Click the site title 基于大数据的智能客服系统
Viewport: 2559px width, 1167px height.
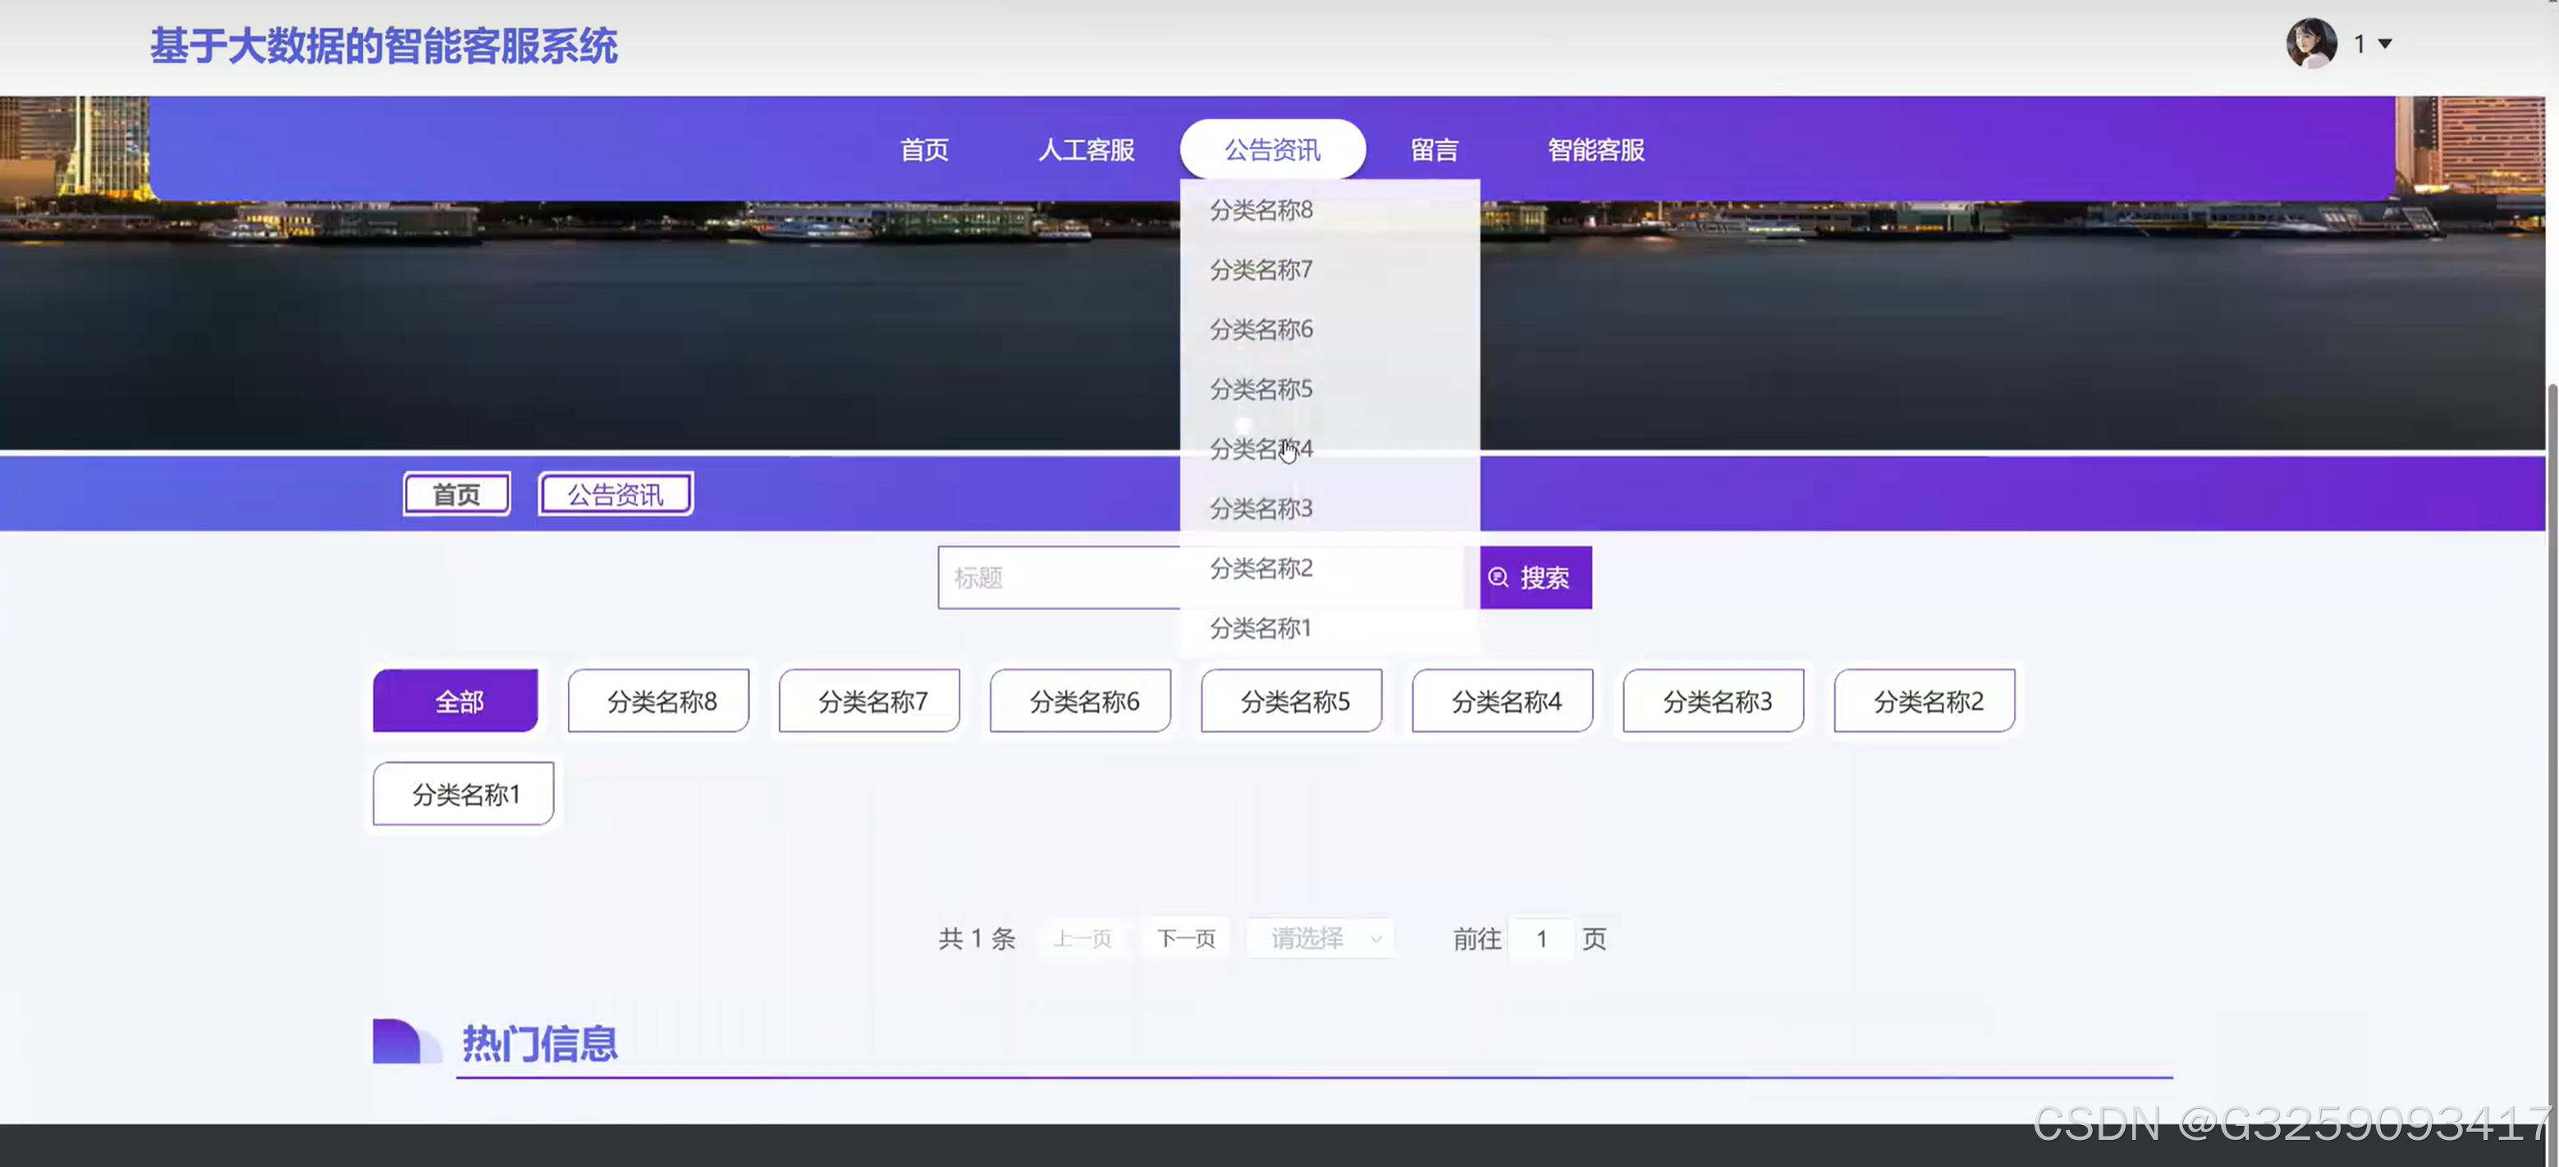(x=383, y=46)
